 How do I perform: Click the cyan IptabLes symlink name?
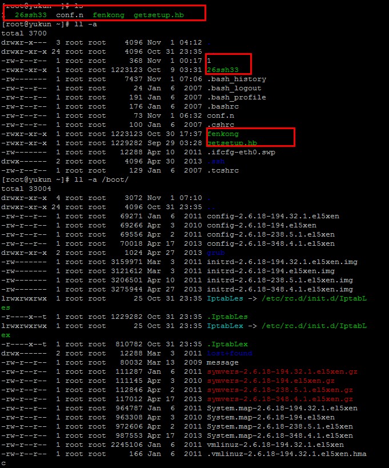pyautogui.click(x=227, y=298)
